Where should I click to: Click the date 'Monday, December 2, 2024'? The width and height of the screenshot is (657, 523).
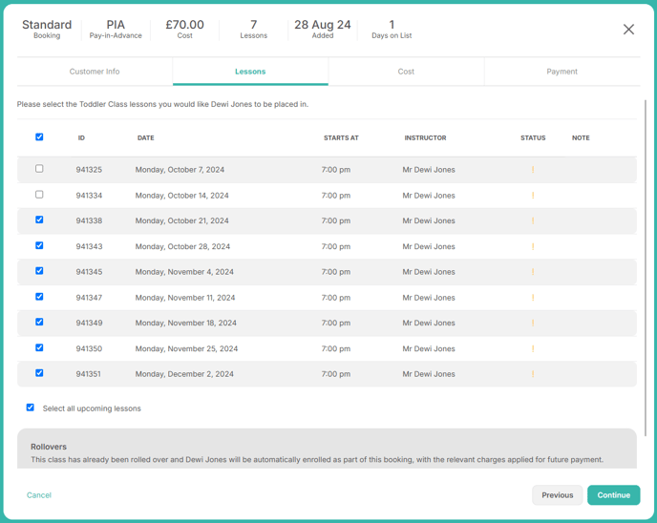[184, 374]
